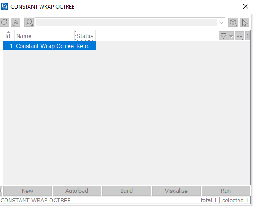Click the Autoload button
Screen dimensions: 253x206
(x=77, y=191)
